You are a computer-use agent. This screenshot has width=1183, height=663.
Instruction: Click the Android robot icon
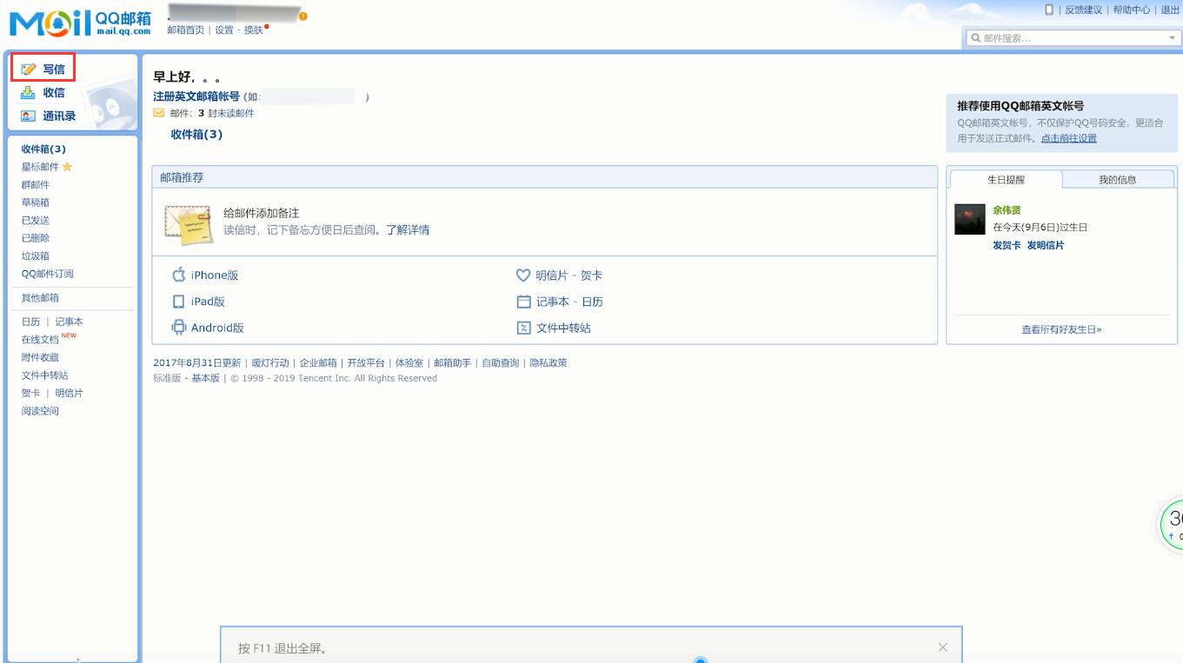[x=178, y=328]
